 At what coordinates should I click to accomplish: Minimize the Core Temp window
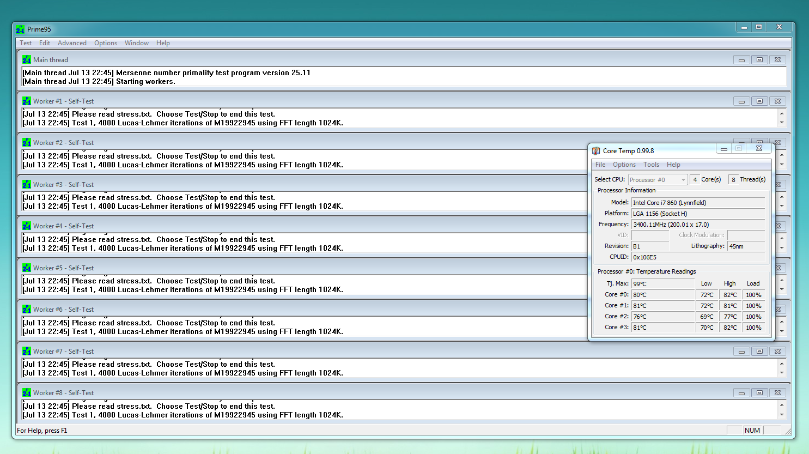click(723, 149)
